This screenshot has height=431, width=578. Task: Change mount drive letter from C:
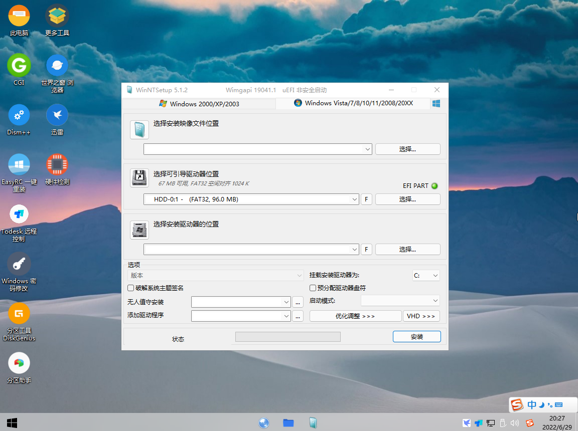426,275
